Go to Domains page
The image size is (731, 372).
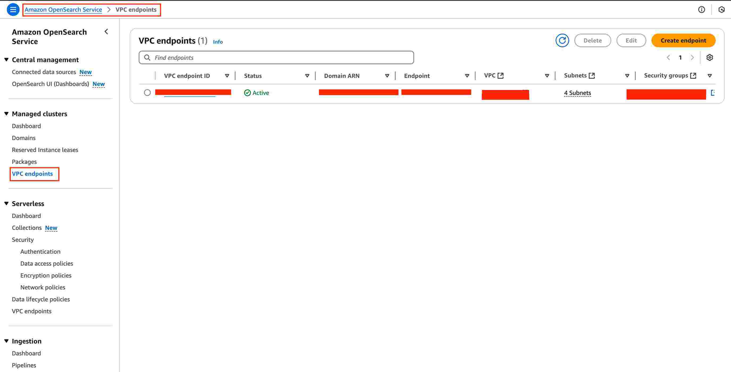tap(24, 138)
